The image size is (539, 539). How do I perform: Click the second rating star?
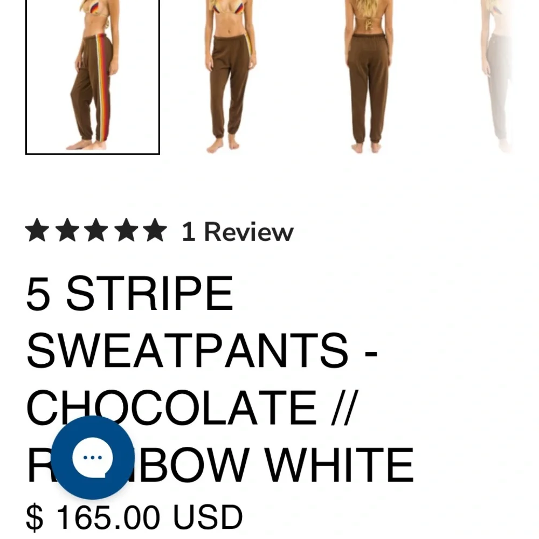[67, 230]
